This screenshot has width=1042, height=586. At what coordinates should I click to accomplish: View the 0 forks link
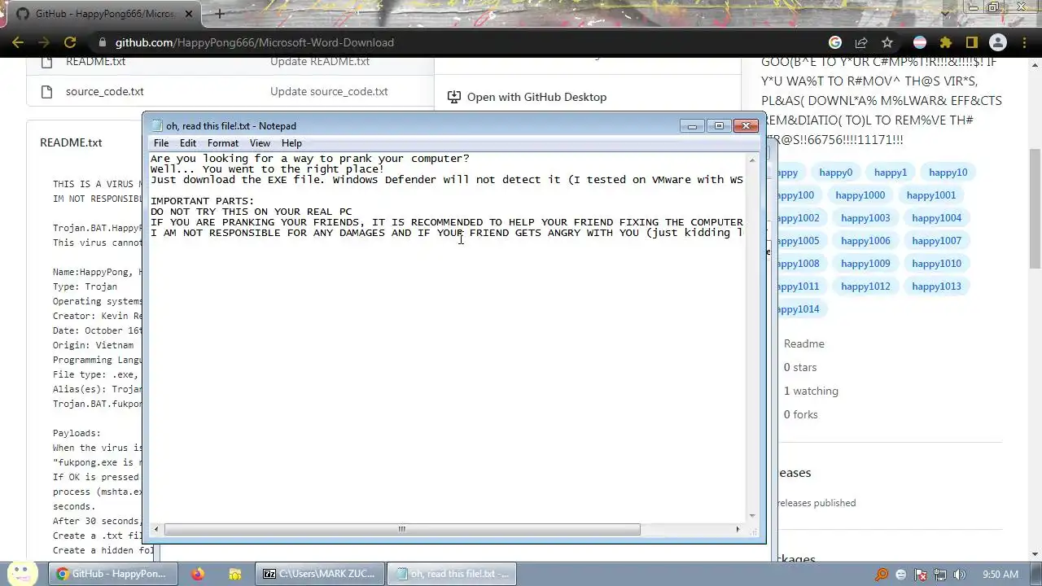(x=800, y=415)
